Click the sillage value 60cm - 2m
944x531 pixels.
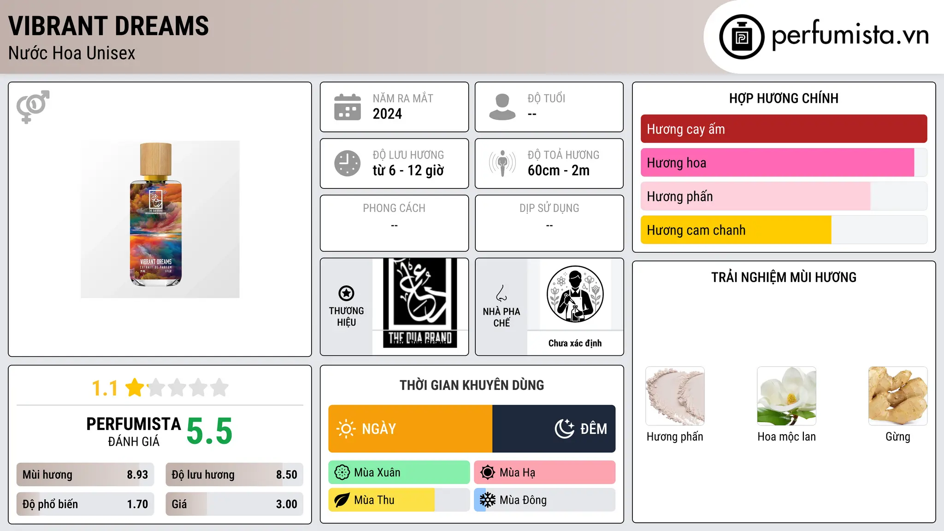[559, 171]
